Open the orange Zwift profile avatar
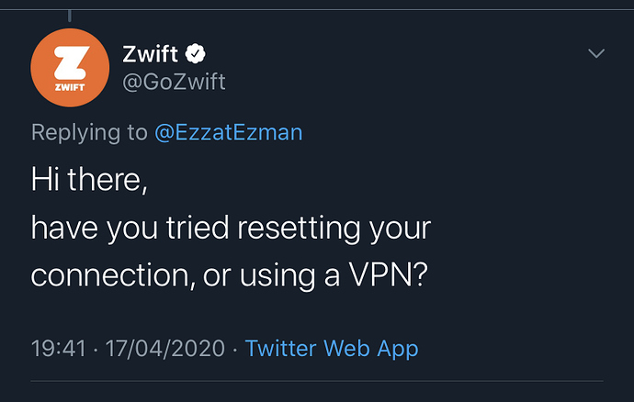The height and width of the screenshot is (402, 634). tap(70, 68)
